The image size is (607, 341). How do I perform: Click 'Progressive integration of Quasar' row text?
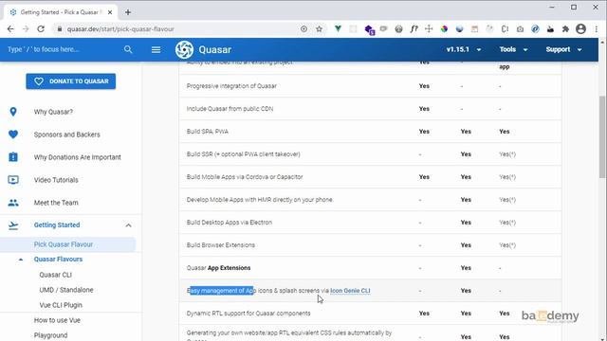click(231, 86)
